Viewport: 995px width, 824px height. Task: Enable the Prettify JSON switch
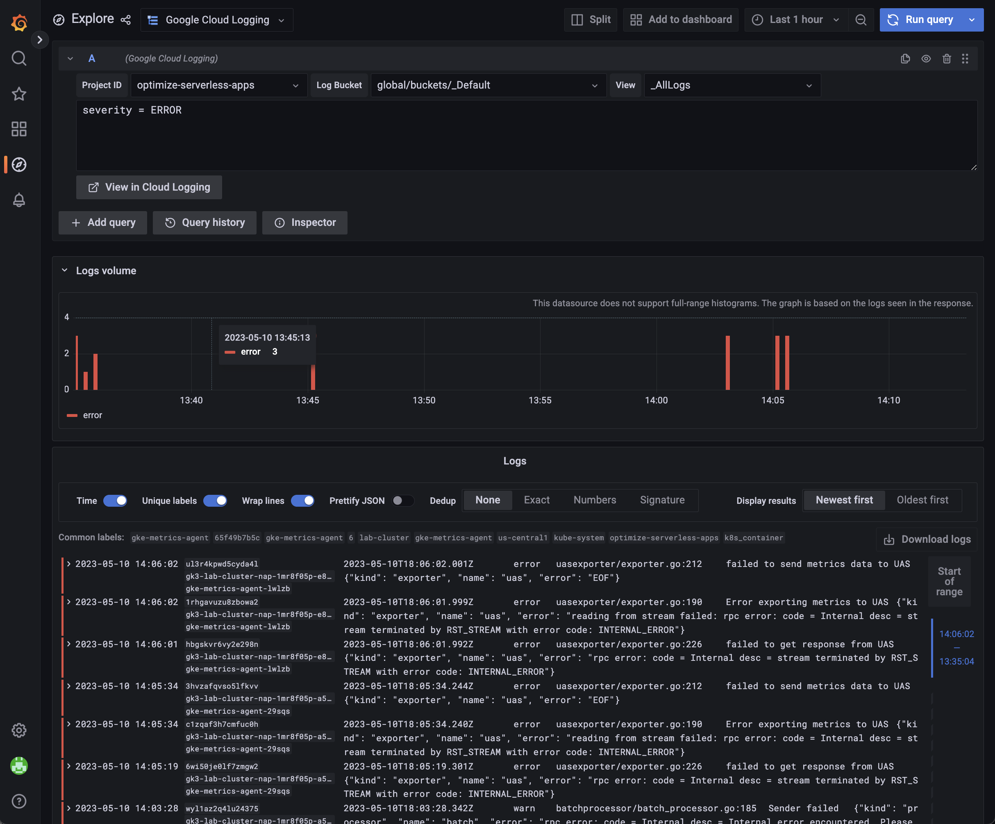[403, 501]
